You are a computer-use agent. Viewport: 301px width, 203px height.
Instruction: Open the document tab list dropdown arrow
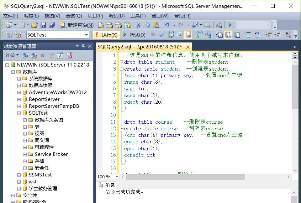coord(294,47)
